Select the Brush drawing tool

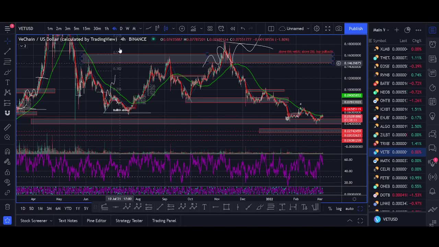point(7,72)
